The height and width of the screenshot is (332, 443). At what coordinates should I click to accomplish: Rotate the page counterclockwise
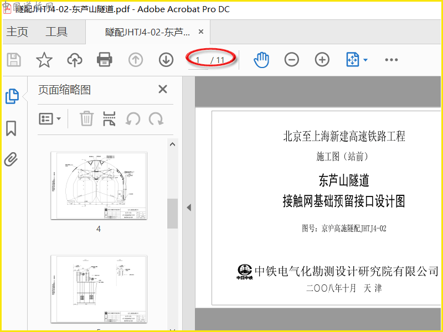pyautogui.click(x=133, y=119)
